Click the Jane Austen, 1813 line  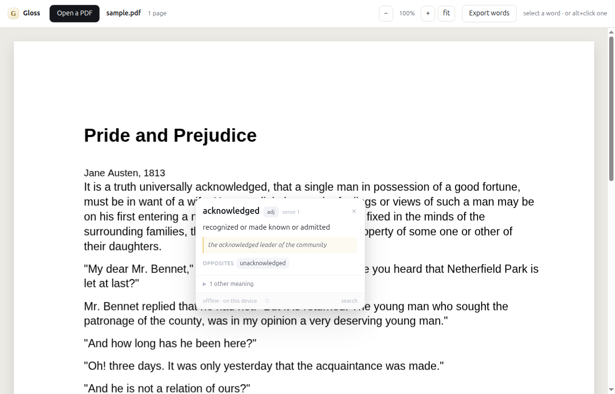pos(124,173)
